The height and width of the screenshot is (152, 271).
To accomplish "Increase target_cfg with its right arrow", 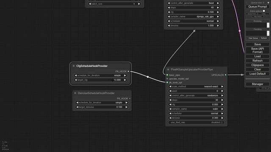I will click(x=125, y=80).
